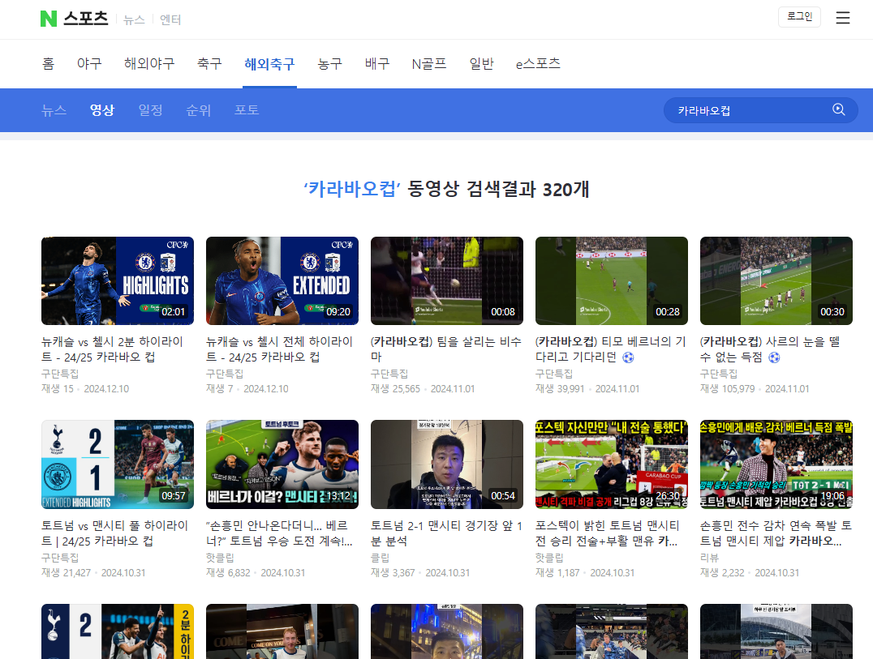Viewport: 873px width, 659px height.
Task: Select the N골프 menu item
Action: [429, 64]
